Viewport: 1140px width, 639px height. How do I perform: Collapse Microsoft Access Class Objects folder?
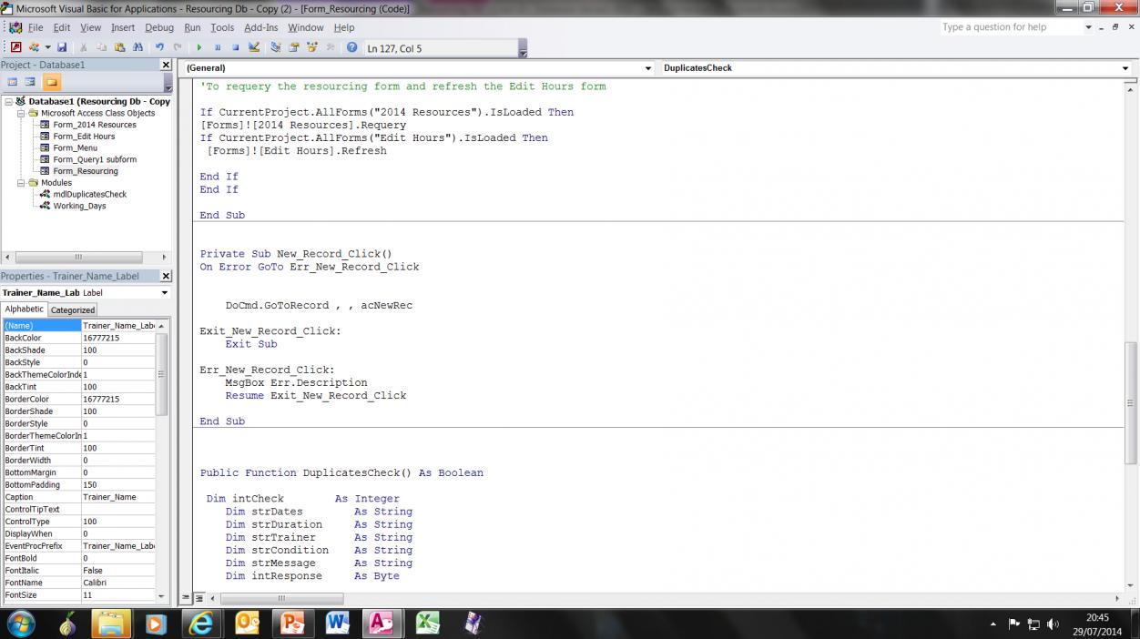point(21,113)
